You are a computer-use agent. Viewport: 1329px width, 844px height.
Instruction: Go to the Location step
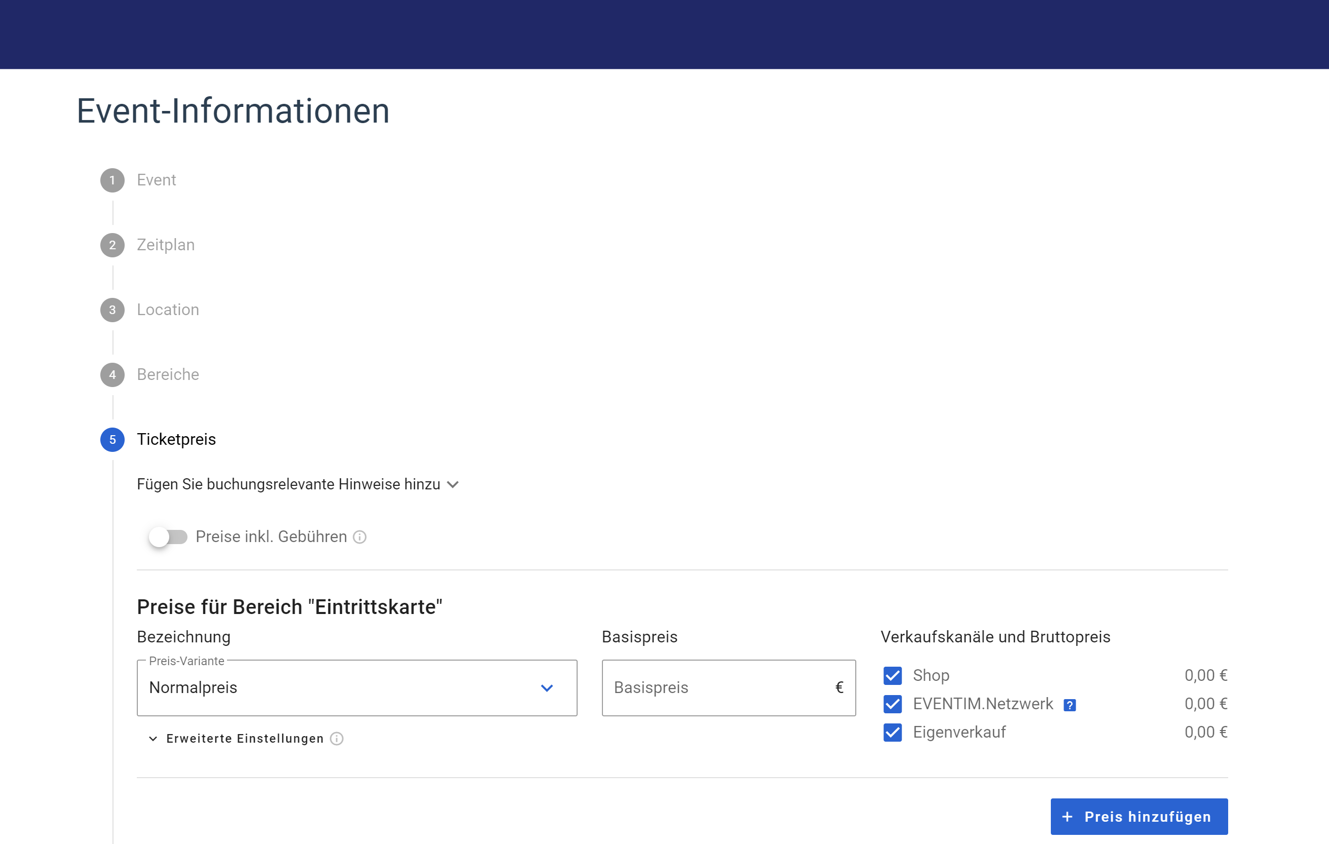coord(168,310)
